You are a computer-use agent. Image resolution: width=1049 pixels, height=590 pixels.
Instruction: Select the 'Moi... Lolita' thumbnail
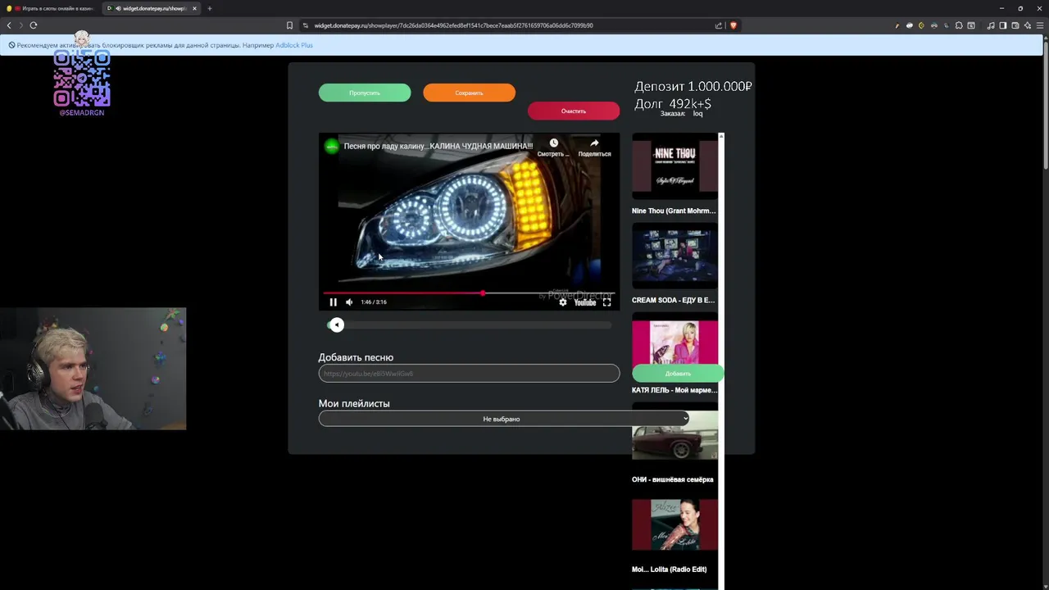[674, 524]
